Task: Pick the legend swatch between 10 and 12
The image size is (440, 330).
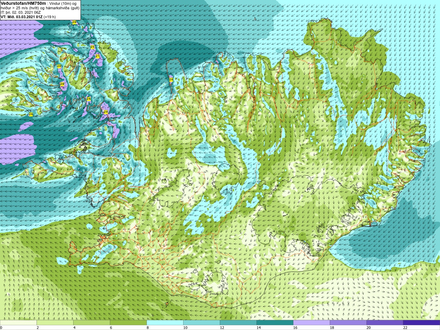Action: (x=201, y=322)
